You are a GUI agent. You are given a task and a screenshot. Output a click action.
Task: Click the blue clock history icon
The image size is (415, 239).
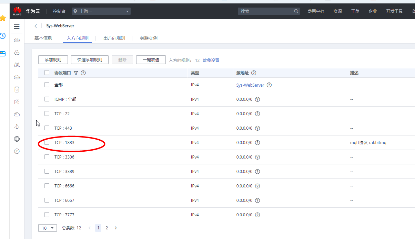click(x=3, y=36)
